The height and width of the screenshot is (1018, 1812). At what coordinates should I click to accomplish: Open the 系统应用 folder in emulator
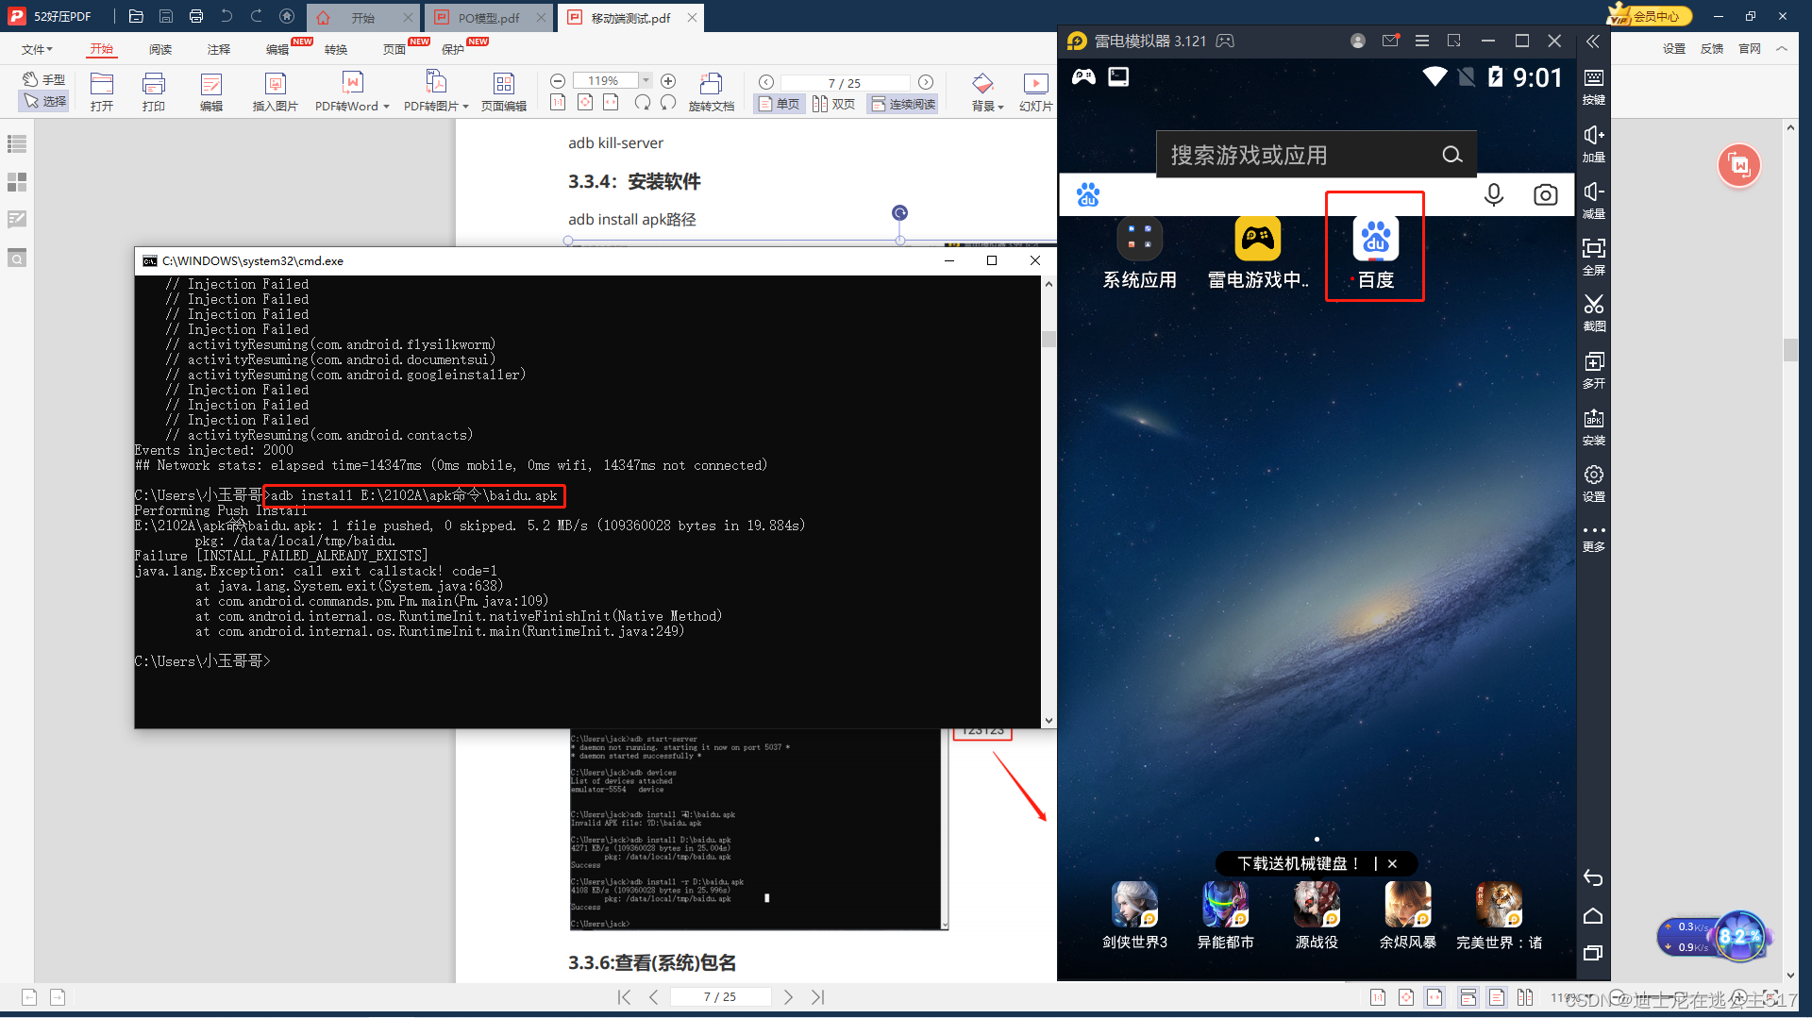[1140, 252]
